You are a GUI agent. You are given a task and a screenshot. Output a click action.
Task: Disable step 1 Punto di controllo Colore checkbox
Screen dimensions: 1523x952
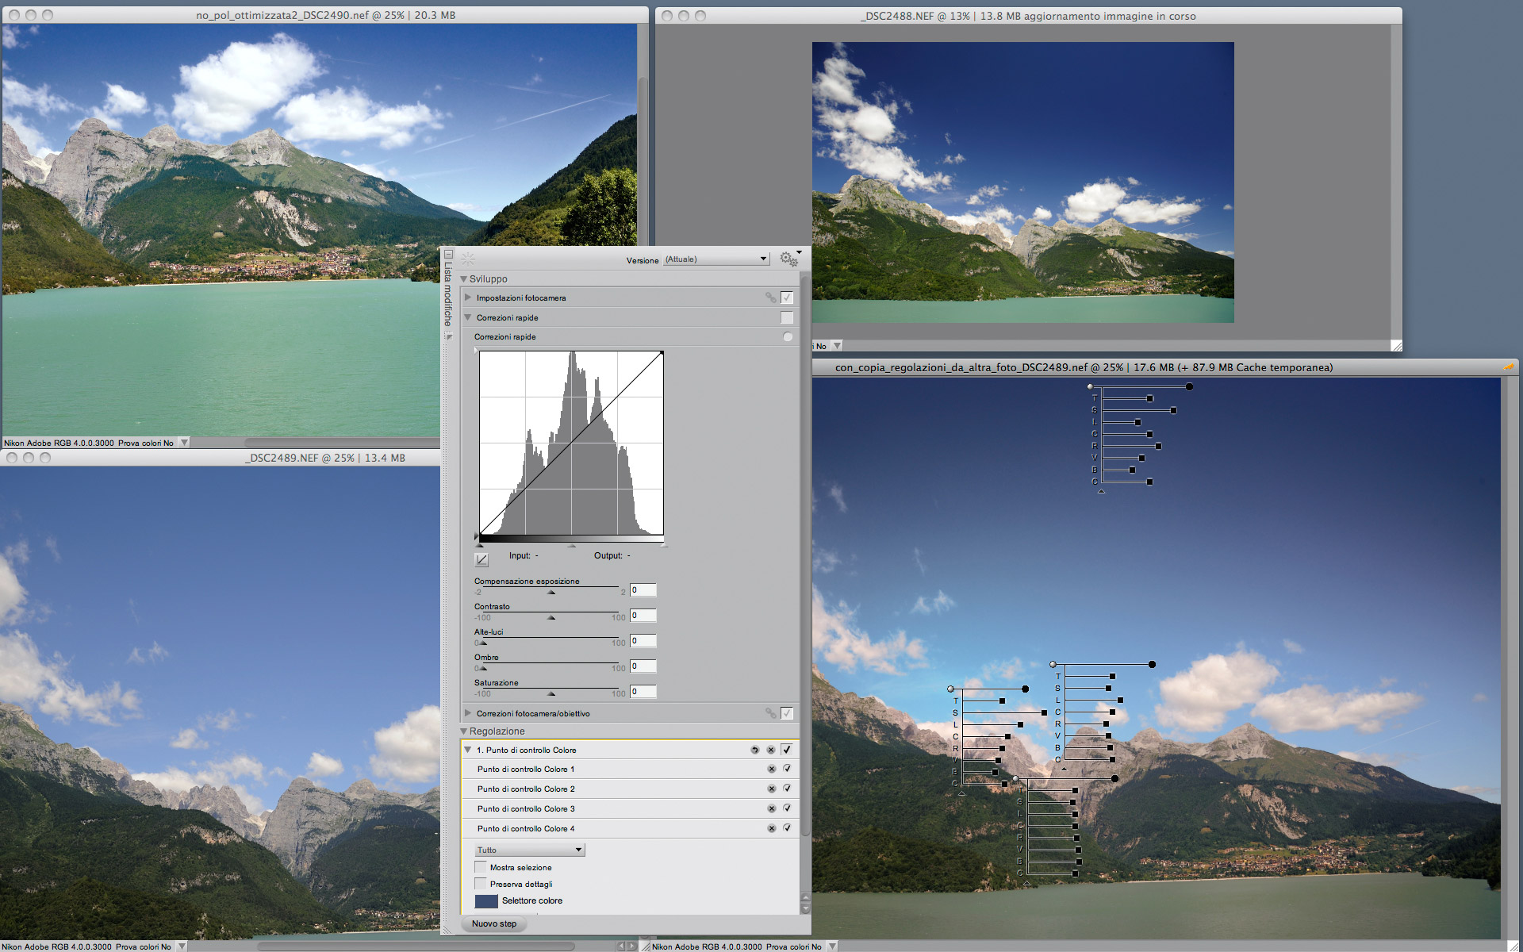tap(786, 749)
